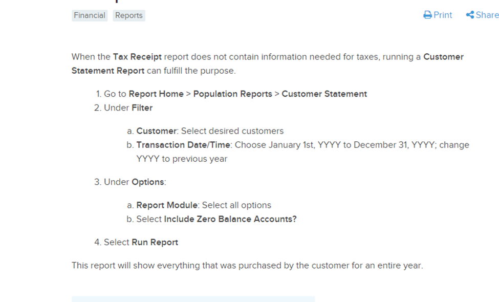Click the bold Customer Statement Report phrase
499x302 pixels.
[x=108, y=71]
